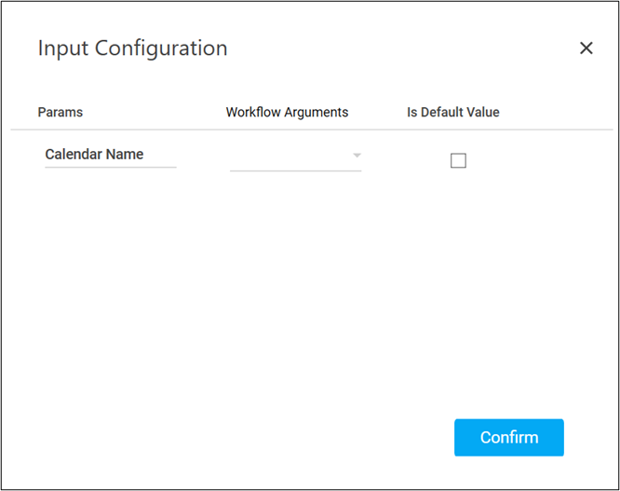Enable default value for Calendar Name
Screen dimensions: 620x491
click(x=458, y=160)
